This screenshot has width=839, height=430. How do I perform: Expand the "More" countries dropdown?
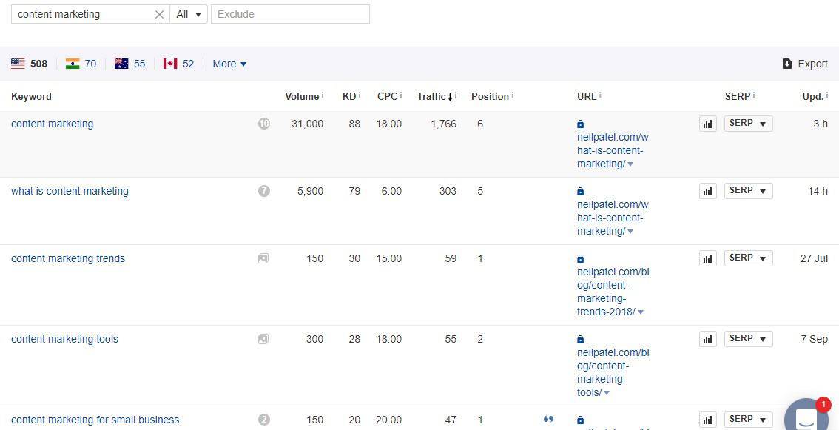point(229,64)
